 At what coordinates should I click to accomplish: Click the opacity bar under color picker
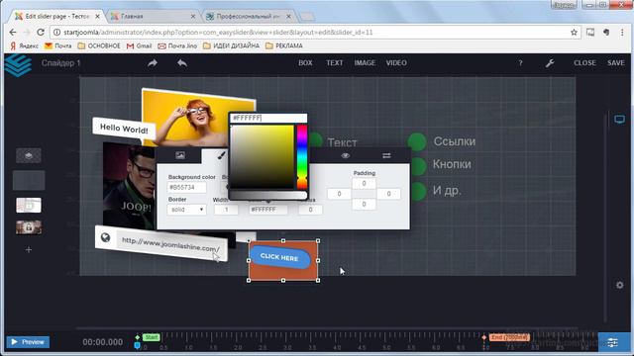click(268, 196)
